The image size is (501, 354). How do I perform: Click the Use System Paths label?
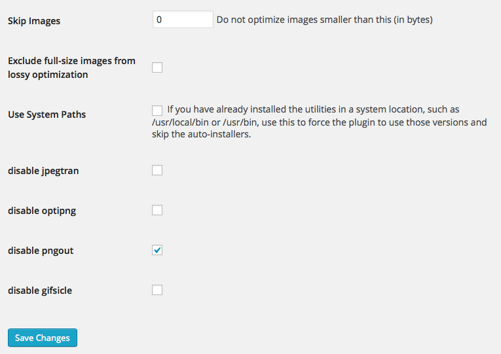coord(47,115)
